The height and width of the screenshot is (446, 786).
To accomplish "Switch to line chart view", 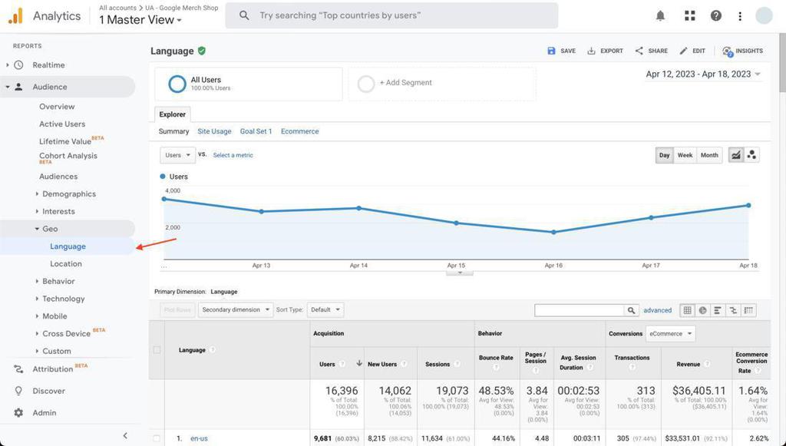I will click(735, 155).
